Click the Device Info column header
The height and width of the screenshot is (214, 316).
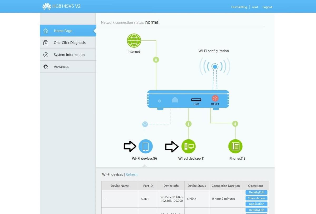click(x=171, y=186)
